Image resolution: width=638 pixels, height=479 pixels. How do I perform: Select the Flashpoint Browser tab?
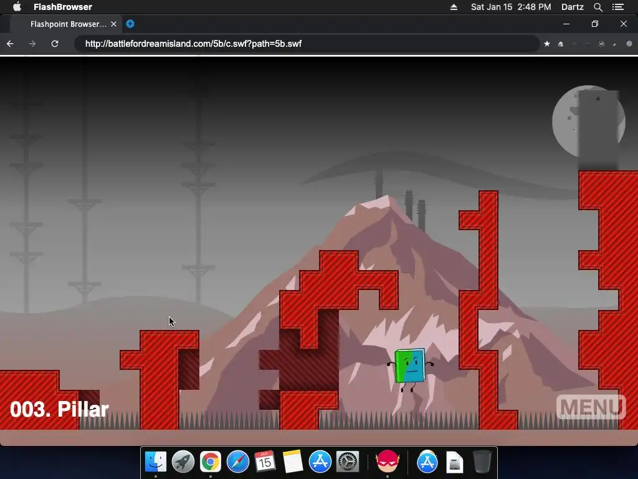(x=65, y=24)
